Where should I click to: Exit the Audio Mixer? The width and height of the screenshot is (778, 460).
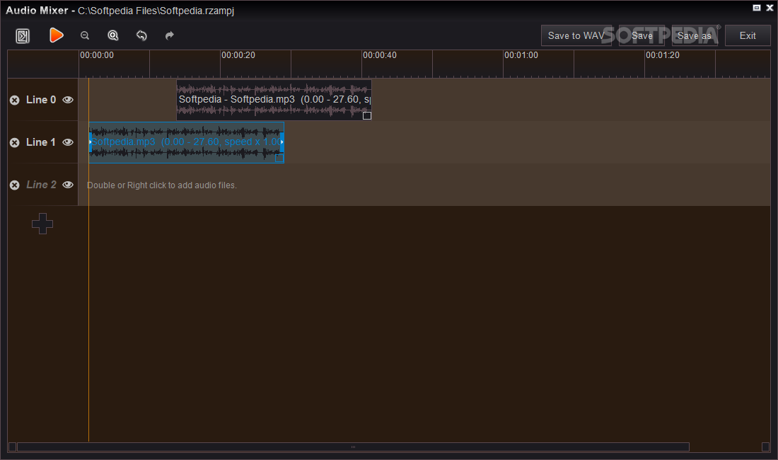coord(748,35)
